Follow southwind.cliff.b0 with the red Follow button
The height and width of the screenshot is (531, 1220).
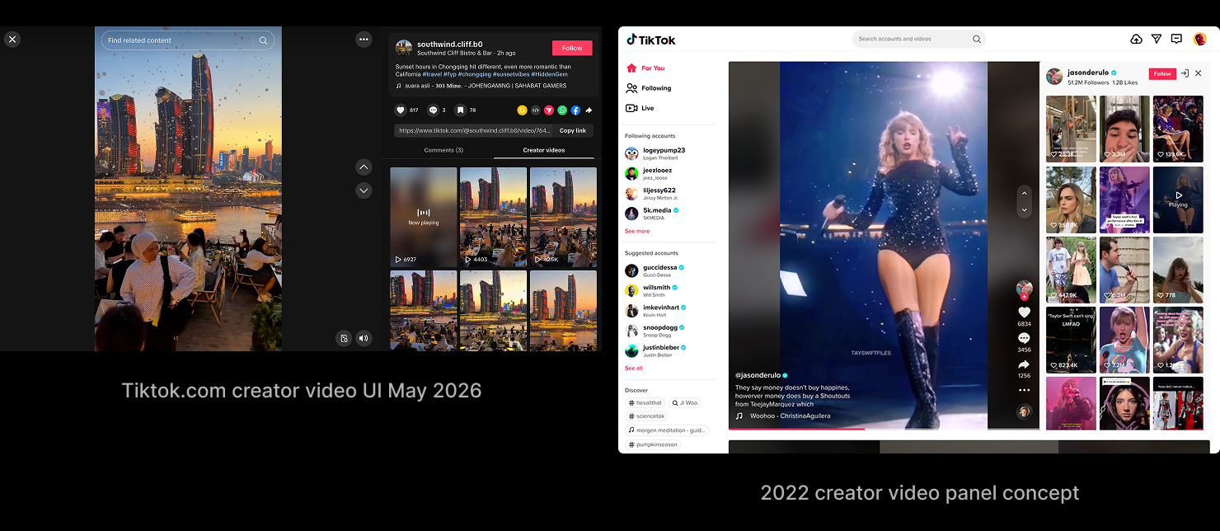(x=572, y=48)
